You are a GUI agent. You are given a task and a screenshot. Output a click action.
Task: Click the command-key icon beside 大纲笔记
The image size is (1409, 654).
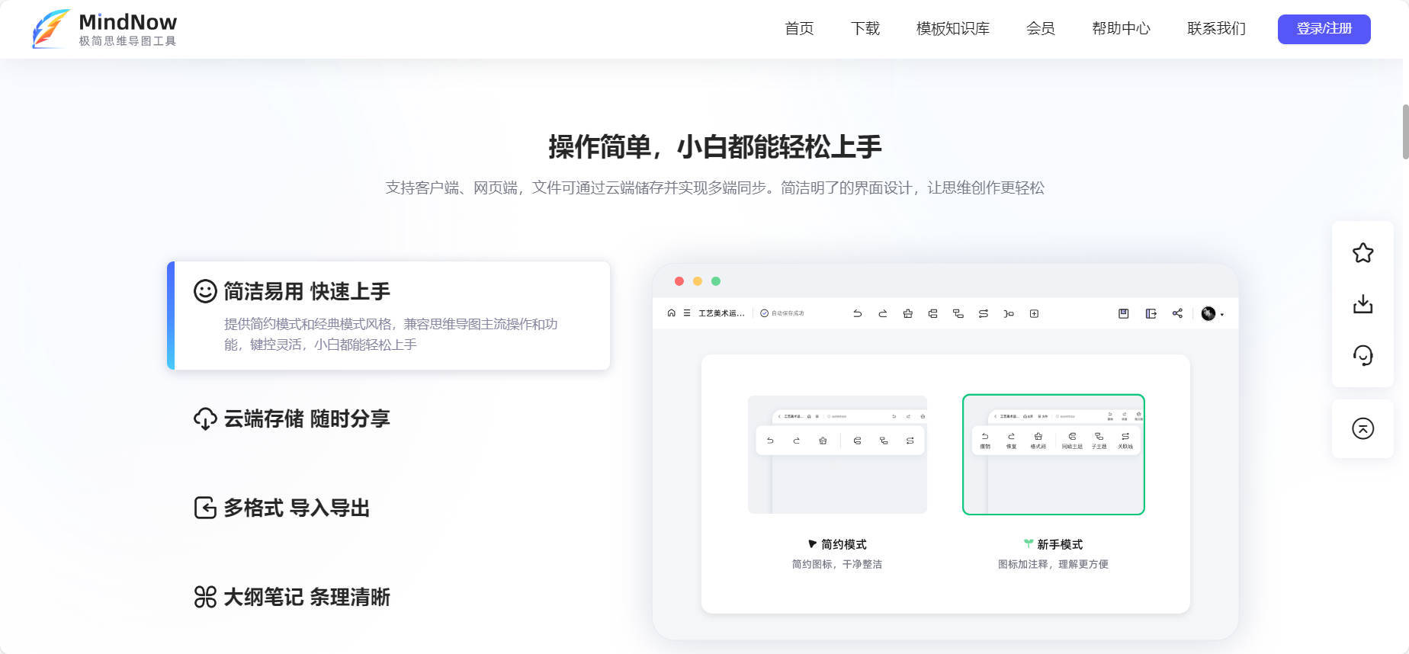205,597
